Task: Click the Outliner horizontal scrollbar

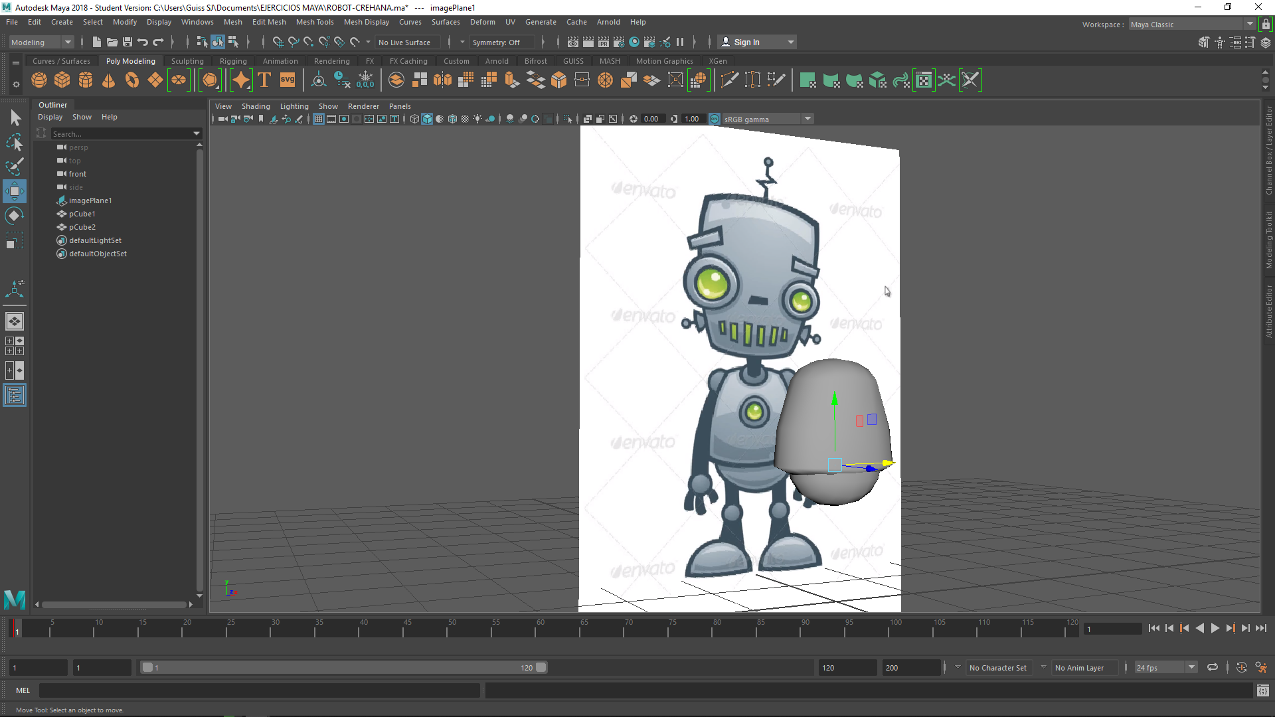Action: (113, 604)
